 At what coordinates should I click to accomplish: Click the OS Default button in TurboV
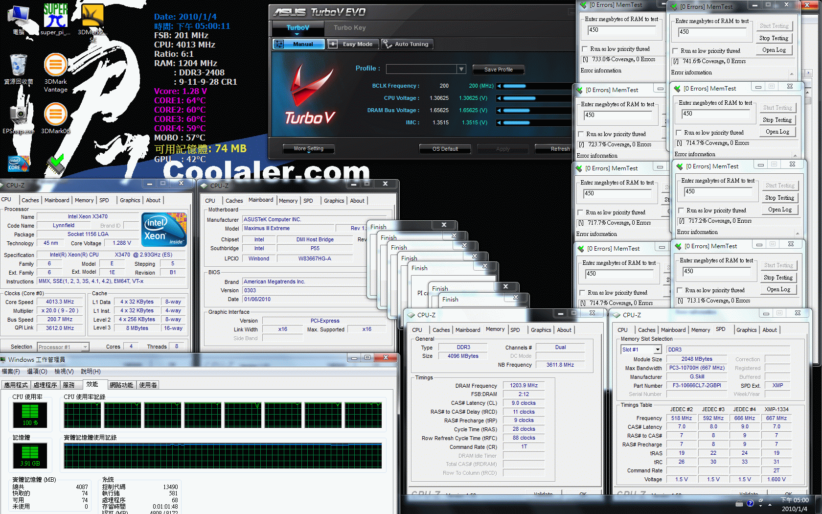tap(445, 149)
